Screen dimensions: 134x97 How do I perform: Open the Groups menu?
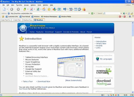coord(26,5)
